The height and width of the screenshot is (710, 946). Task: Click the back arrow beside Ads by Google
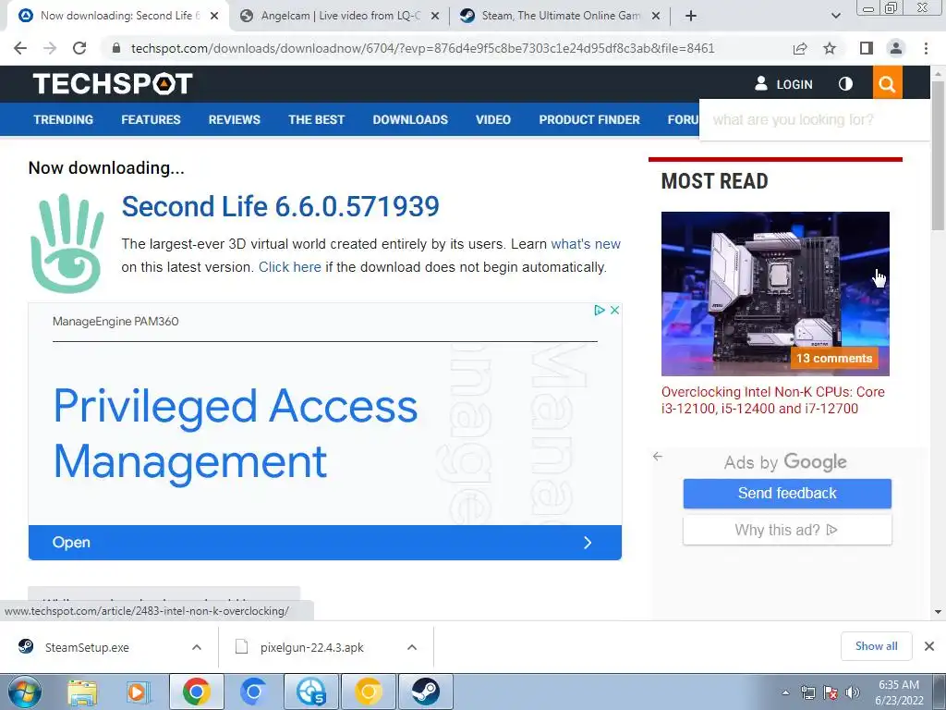click(658, 457)
